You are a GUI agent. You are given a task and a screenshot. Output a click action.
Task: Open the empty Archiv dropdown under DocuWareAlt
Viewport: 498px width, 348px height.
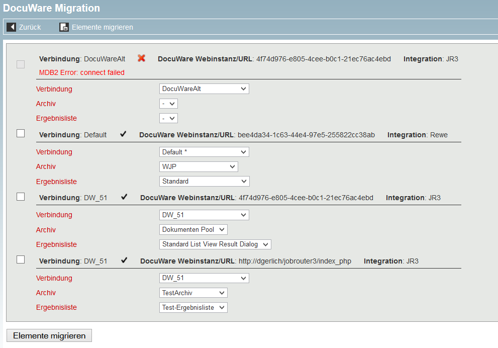(x=168, y=104)
